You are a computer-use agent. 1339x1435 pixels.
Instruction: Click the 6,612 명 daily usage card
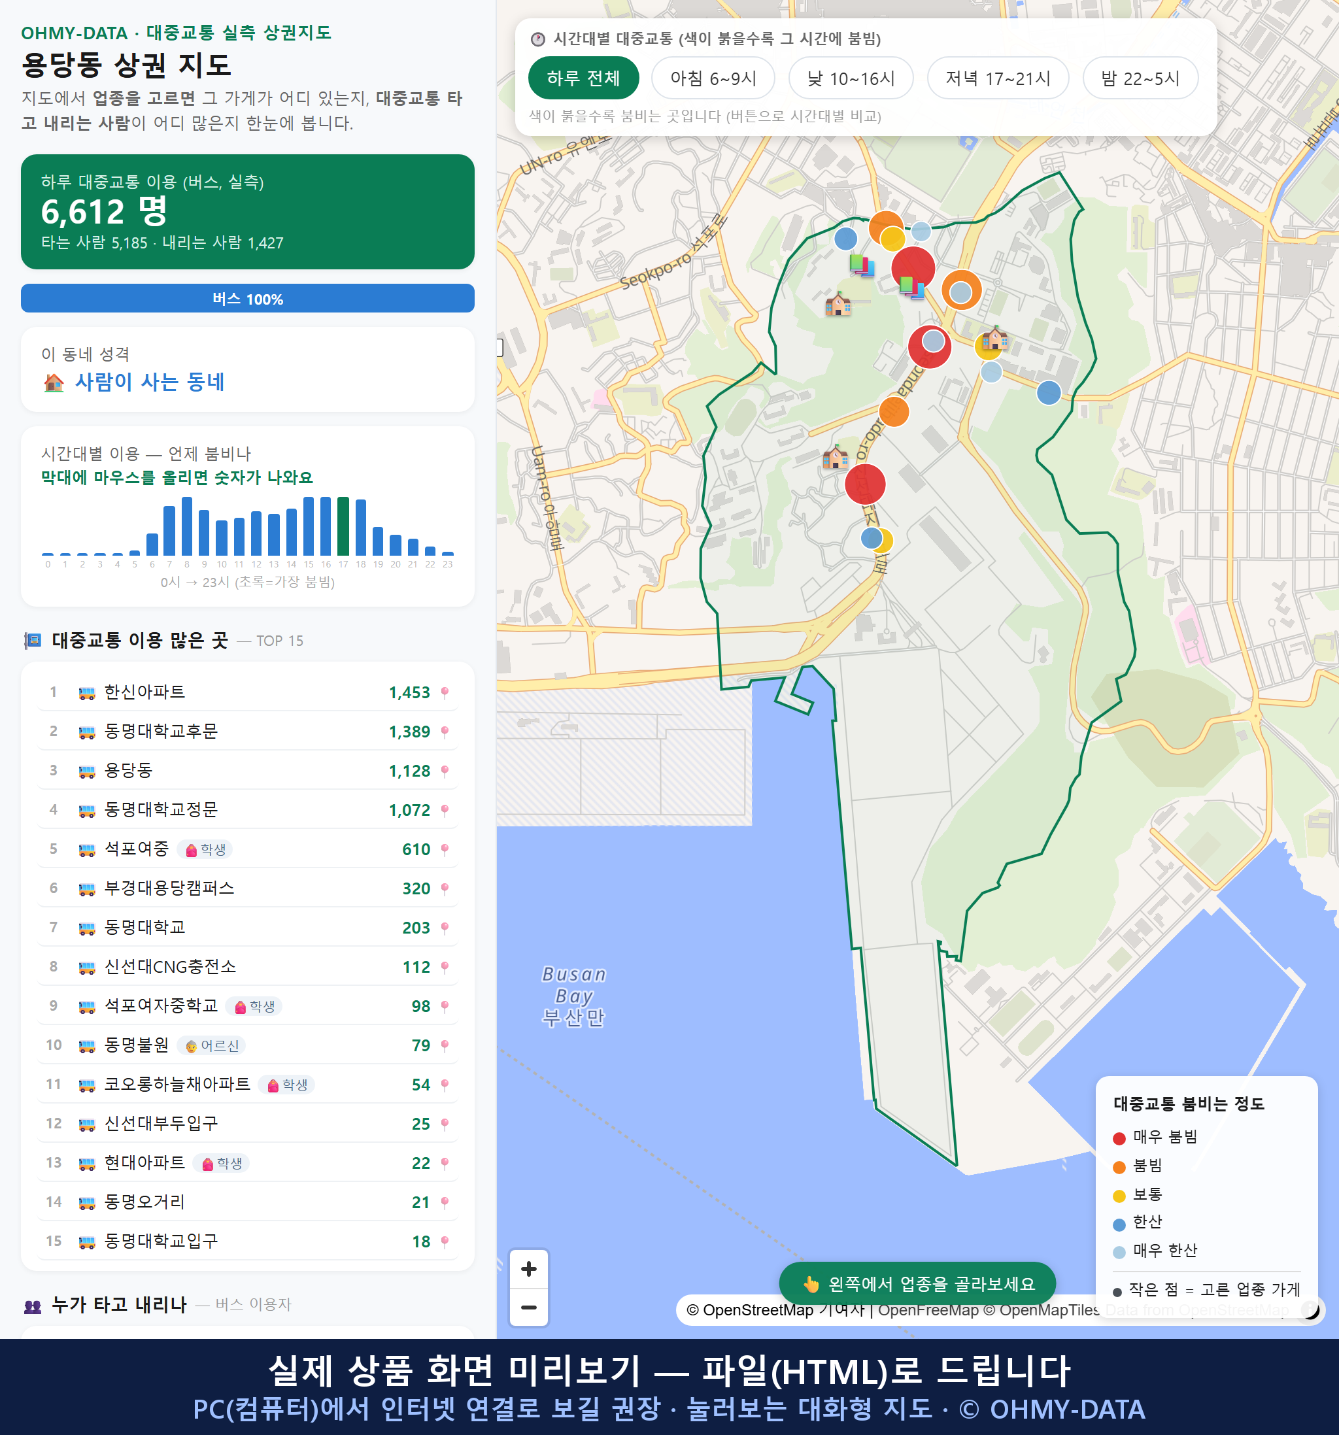pyautogui.click(x=248, y=212)
